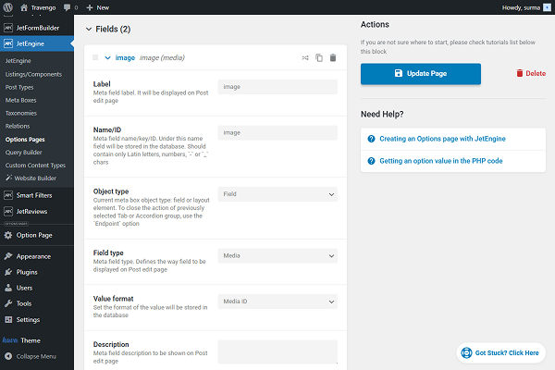Click the JetFormBuilder sidebar icon
The image size is (555, 370).
(8, 28)
